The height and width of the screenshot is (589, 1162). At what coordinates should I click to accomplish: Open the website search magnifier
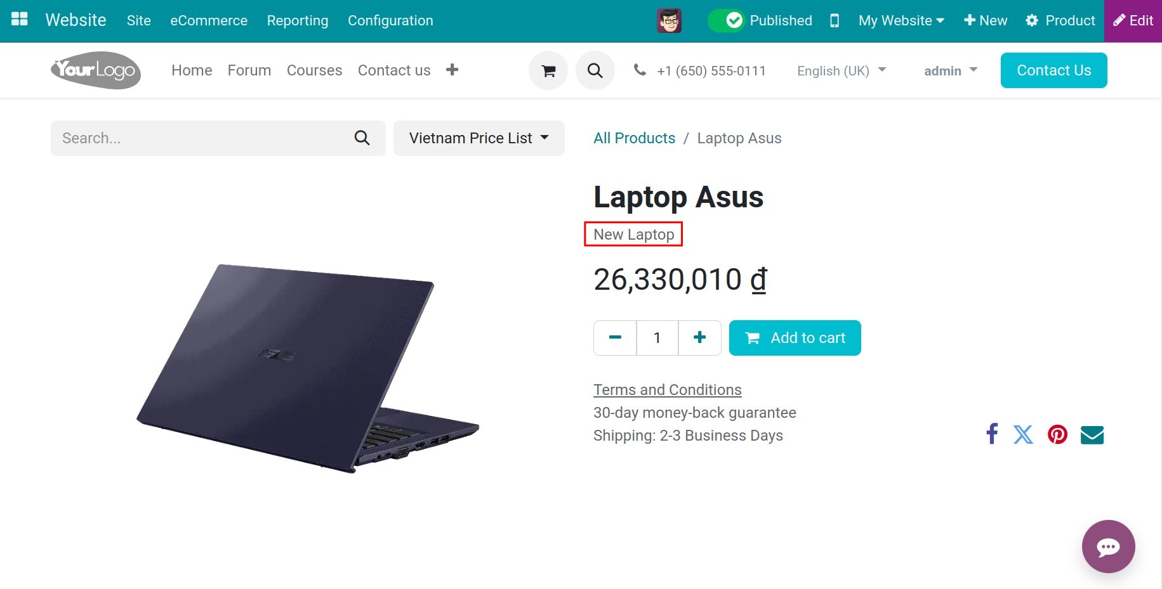click(x=595, y=70)
